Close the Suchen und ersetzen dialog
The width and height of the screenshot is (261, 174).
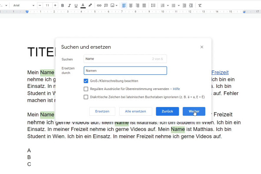[x=202, y=47]
